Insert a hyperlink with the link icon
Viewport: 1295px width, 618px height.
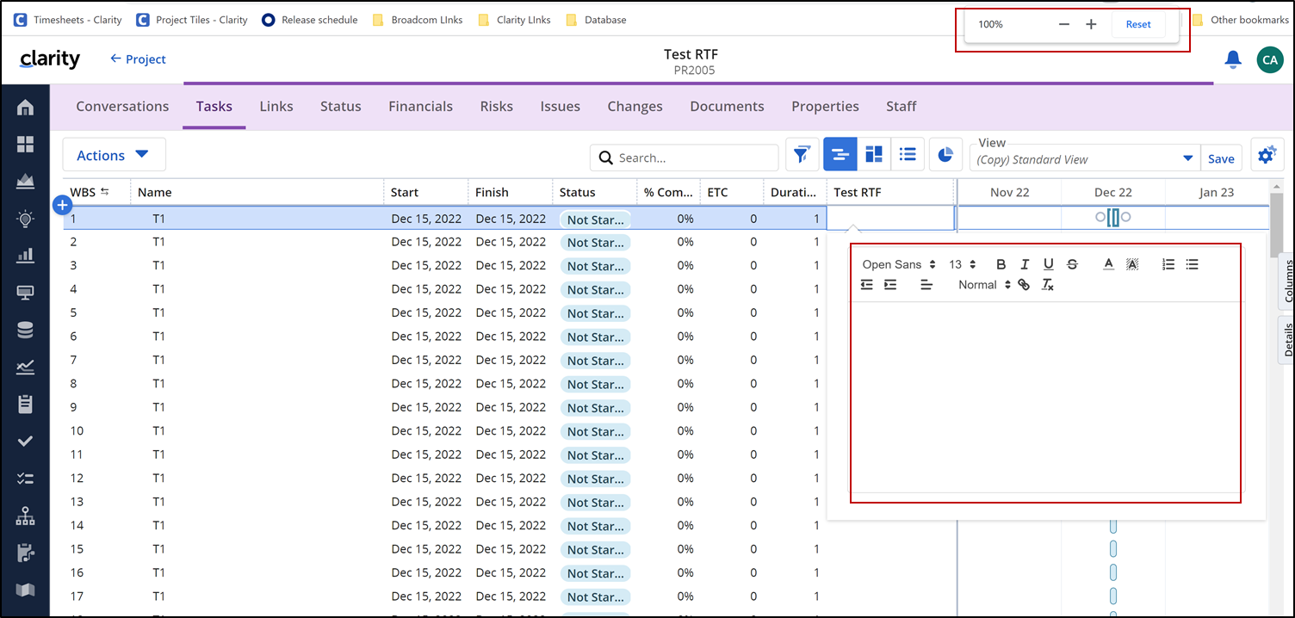[x=1024, y=285]
